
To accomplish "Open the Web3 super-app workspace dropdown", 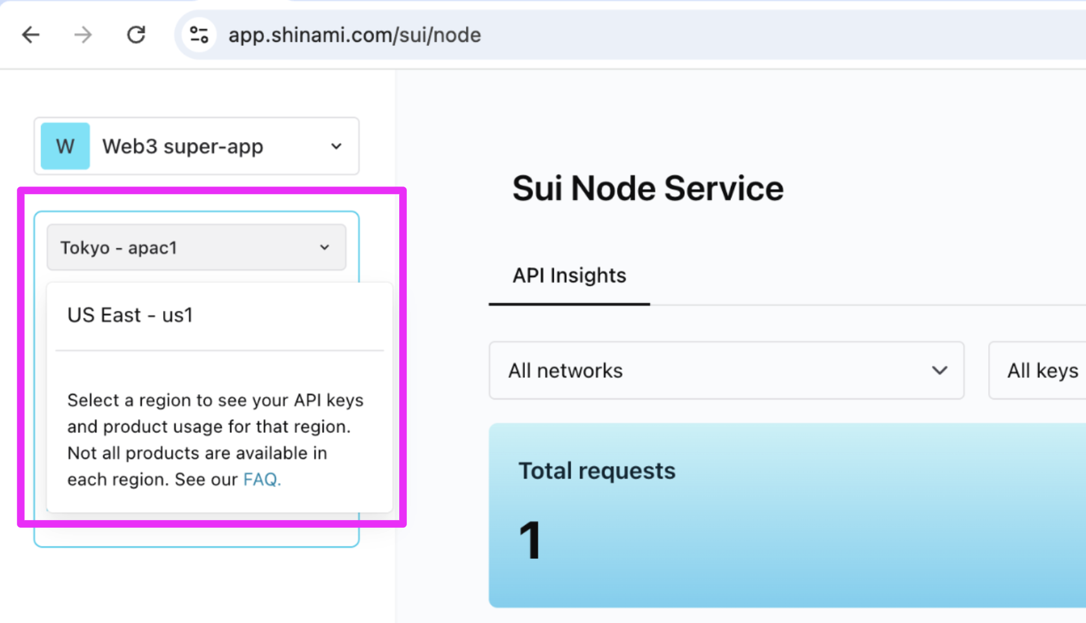I will click(x=196, y=146).
